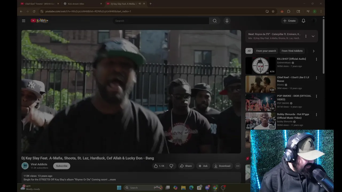Open the Chrome extensions puzzle icon
Screen dimensions: 342x192
coord(289,11)
